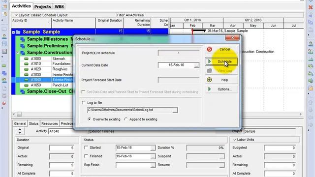Click the assign resources by role icon
Image resolution: width=315 pixels, height=177 pixels.
(x=311, y=51)
